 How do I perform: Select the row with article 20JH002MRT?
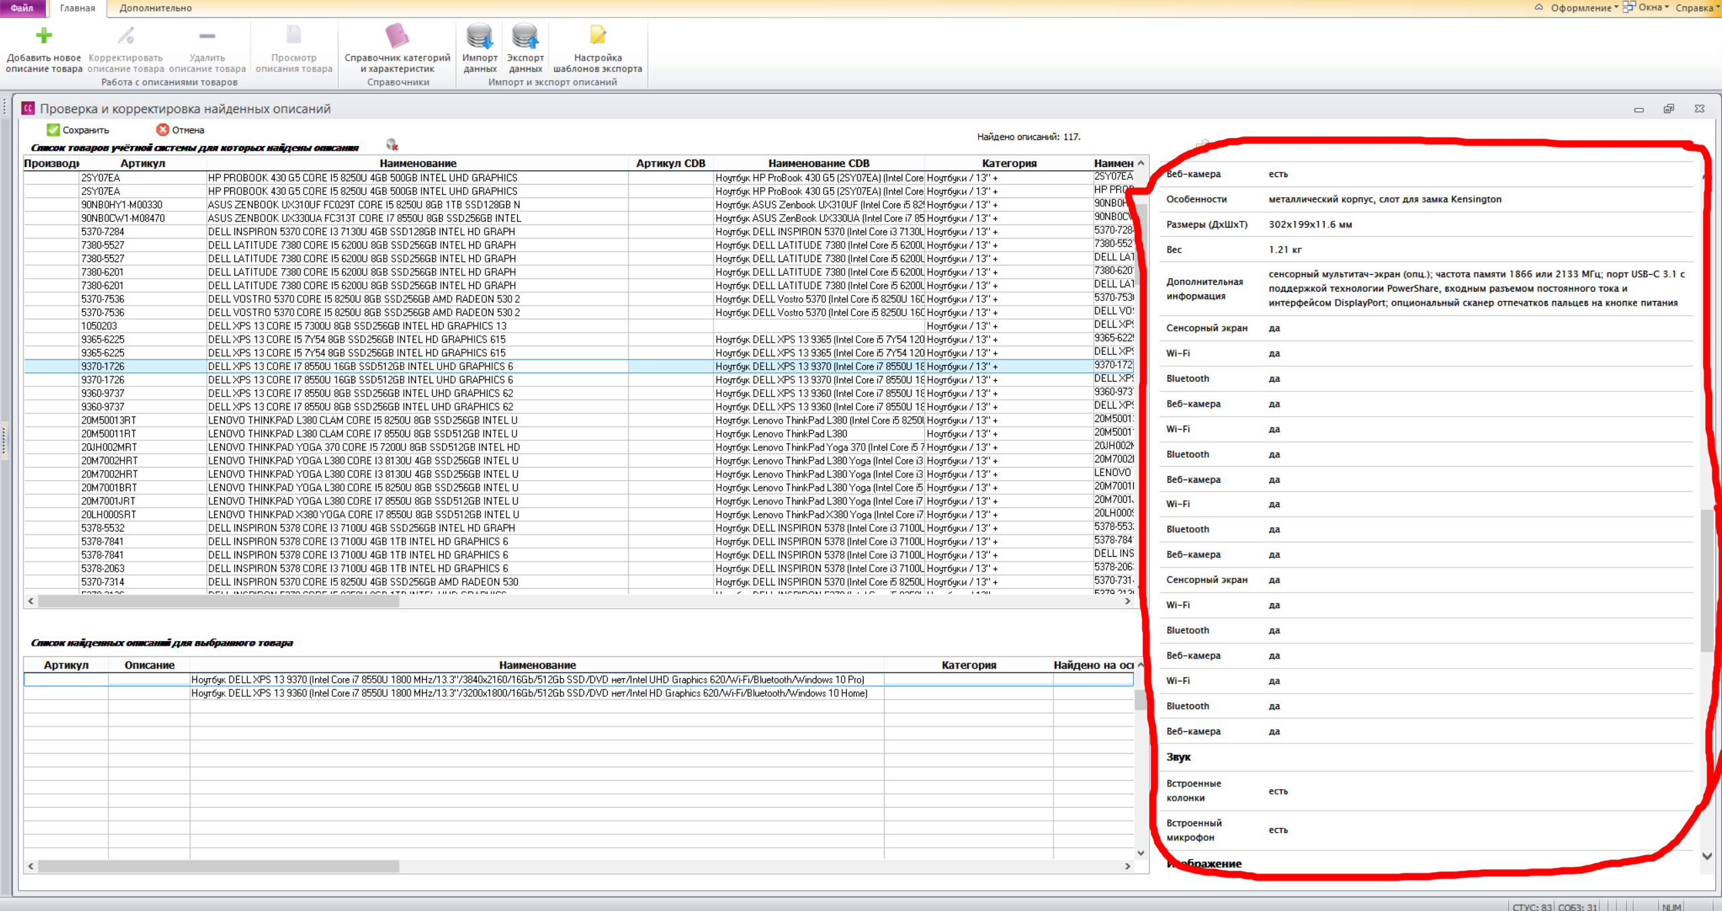[x=579, y=447]
